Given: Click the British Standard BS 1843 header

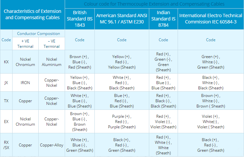Looking at the screenshot, I should (x=80, y=19).
